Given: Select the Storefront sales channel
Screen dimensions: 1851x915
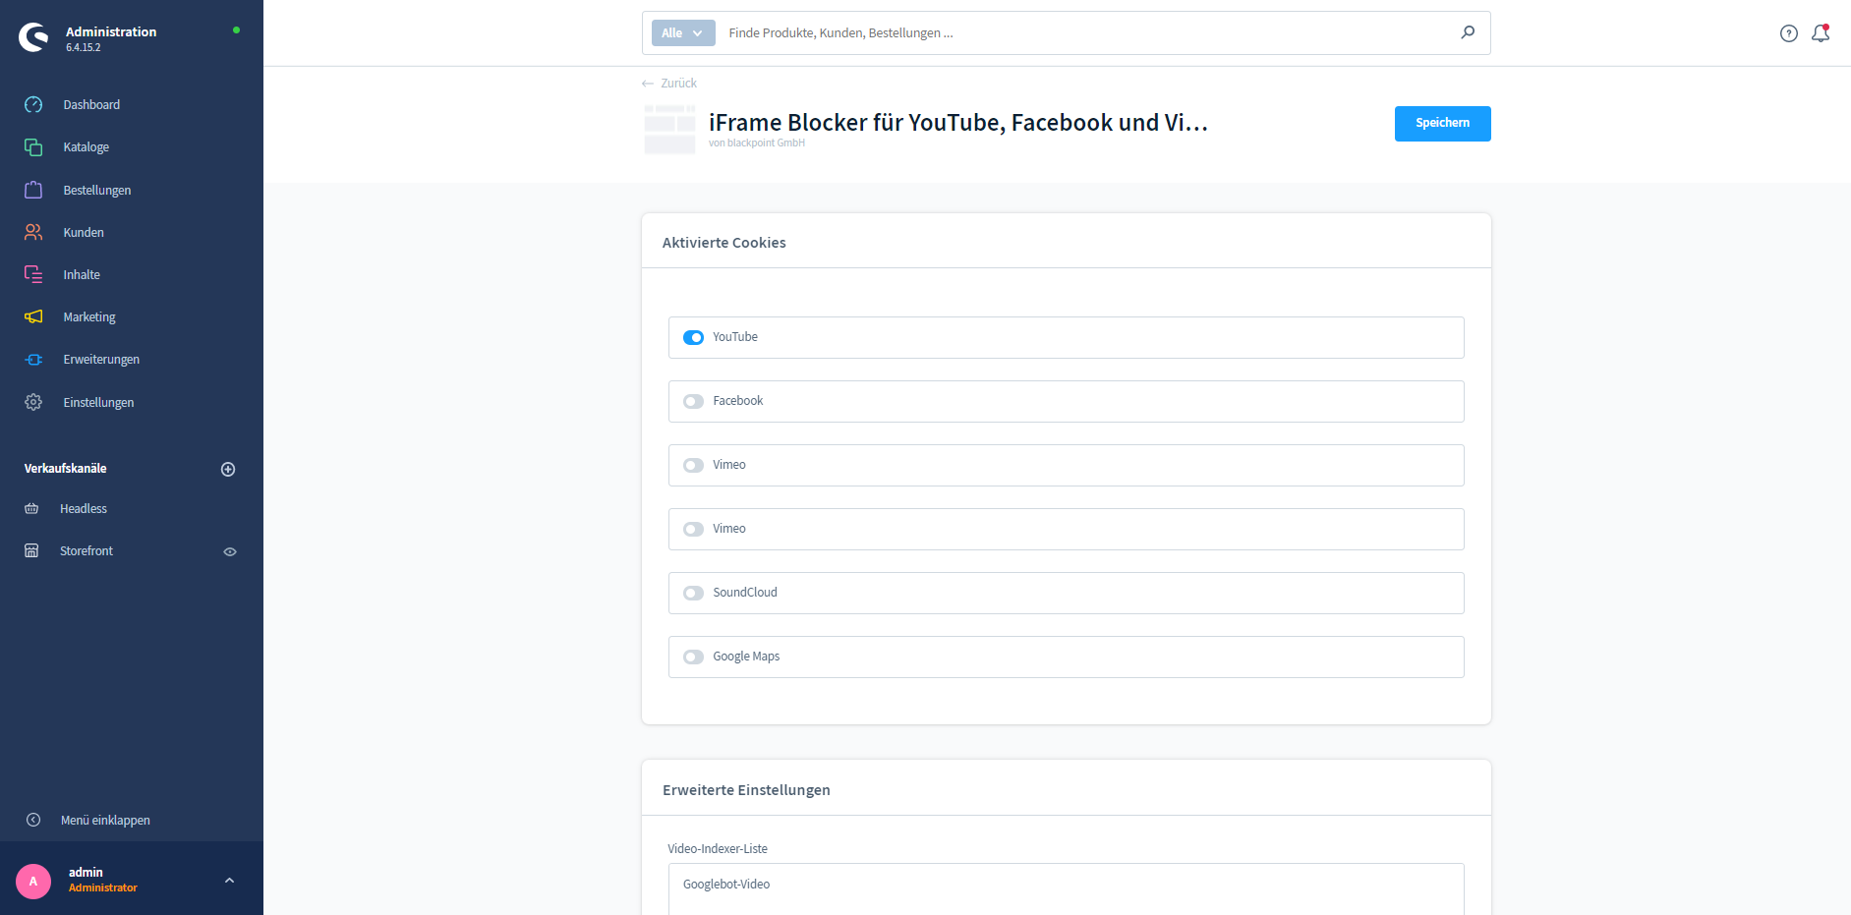Looking at the screenshot, I should pyautogui.click(x=87, y=550).
